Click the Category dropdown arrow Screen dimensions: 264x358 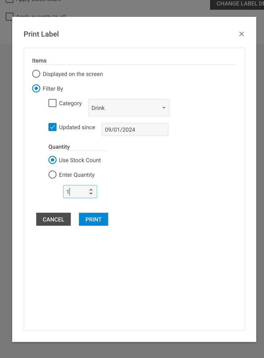point(164,108)
